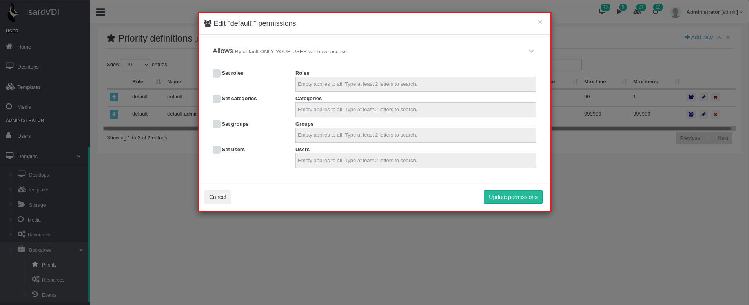Click the Update permissions button
The image size is (749, 305).
[513, 197]
